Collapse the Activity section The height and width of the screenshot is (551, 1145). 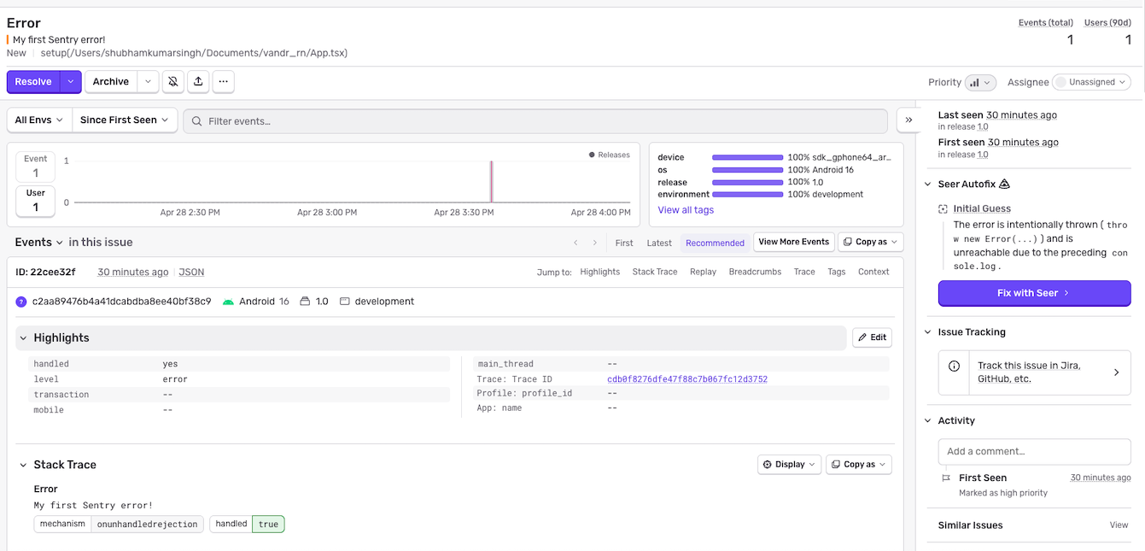coord(929,420)
